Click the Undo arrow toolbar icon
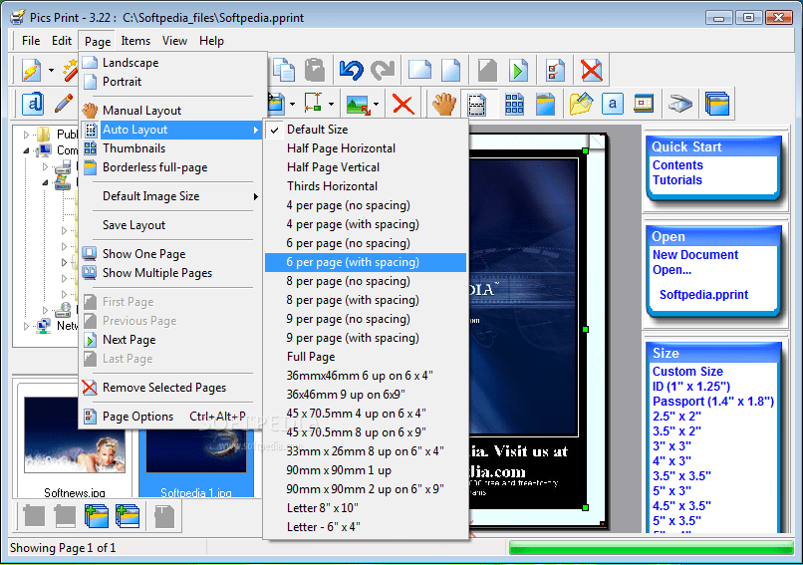 coord(351,70)
